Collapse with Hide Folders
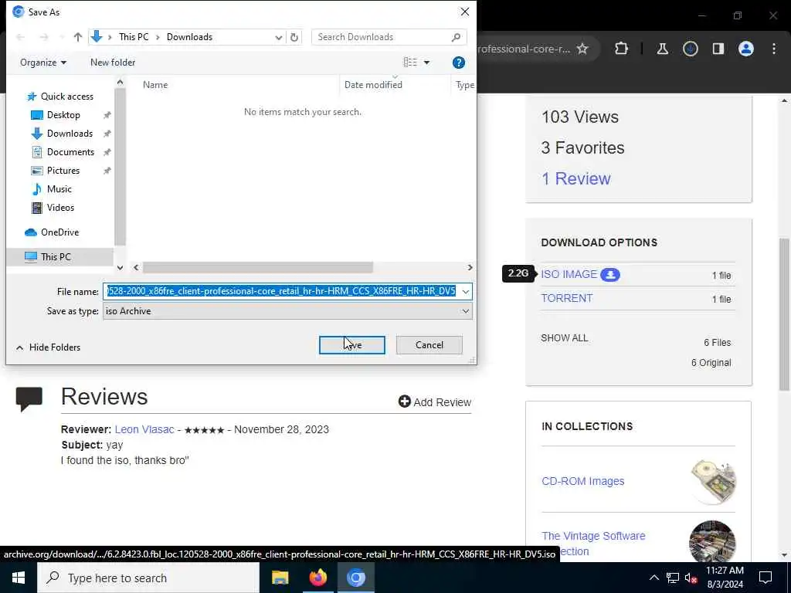This screenshot has width=791, height=593. (48, 347)
